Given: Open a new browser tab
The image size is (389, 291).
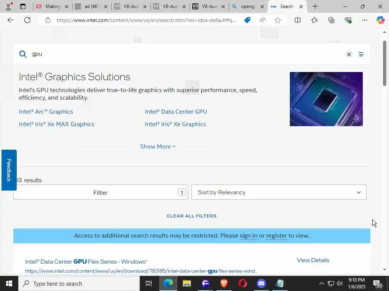Looking at the screenshot, I should point(315,6).
